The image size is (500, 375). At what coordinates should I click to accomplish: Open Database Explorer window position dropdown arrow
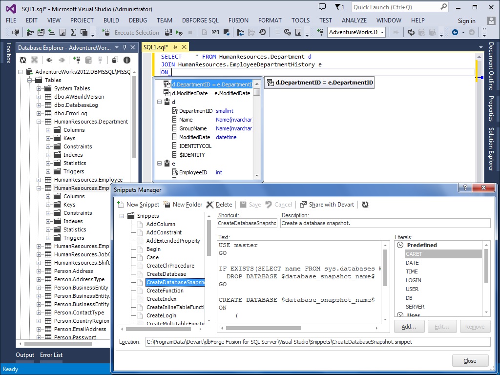[x=117, y=47]
